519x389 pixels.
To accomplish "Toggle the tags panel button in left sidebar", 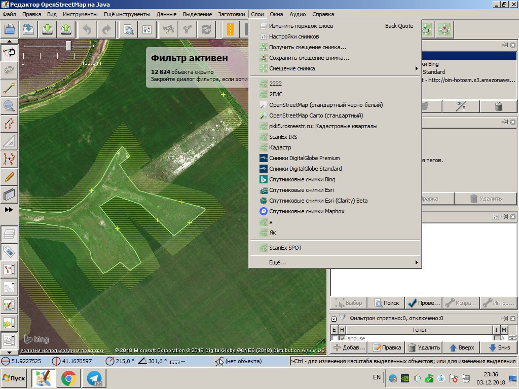I will [9, 252].
